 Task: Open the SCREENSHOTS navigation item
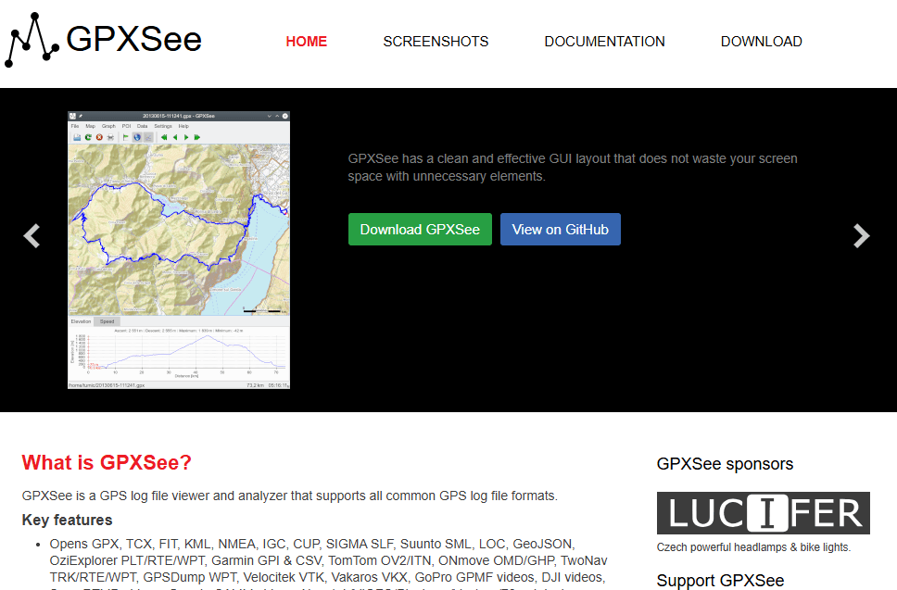click(x=436, y=42)
